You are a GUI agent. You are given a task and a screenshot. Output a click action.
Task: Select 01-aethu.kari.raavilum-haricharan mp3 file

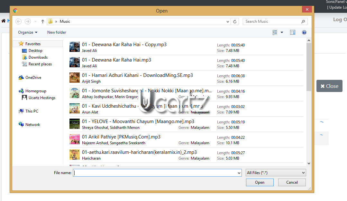186,155
